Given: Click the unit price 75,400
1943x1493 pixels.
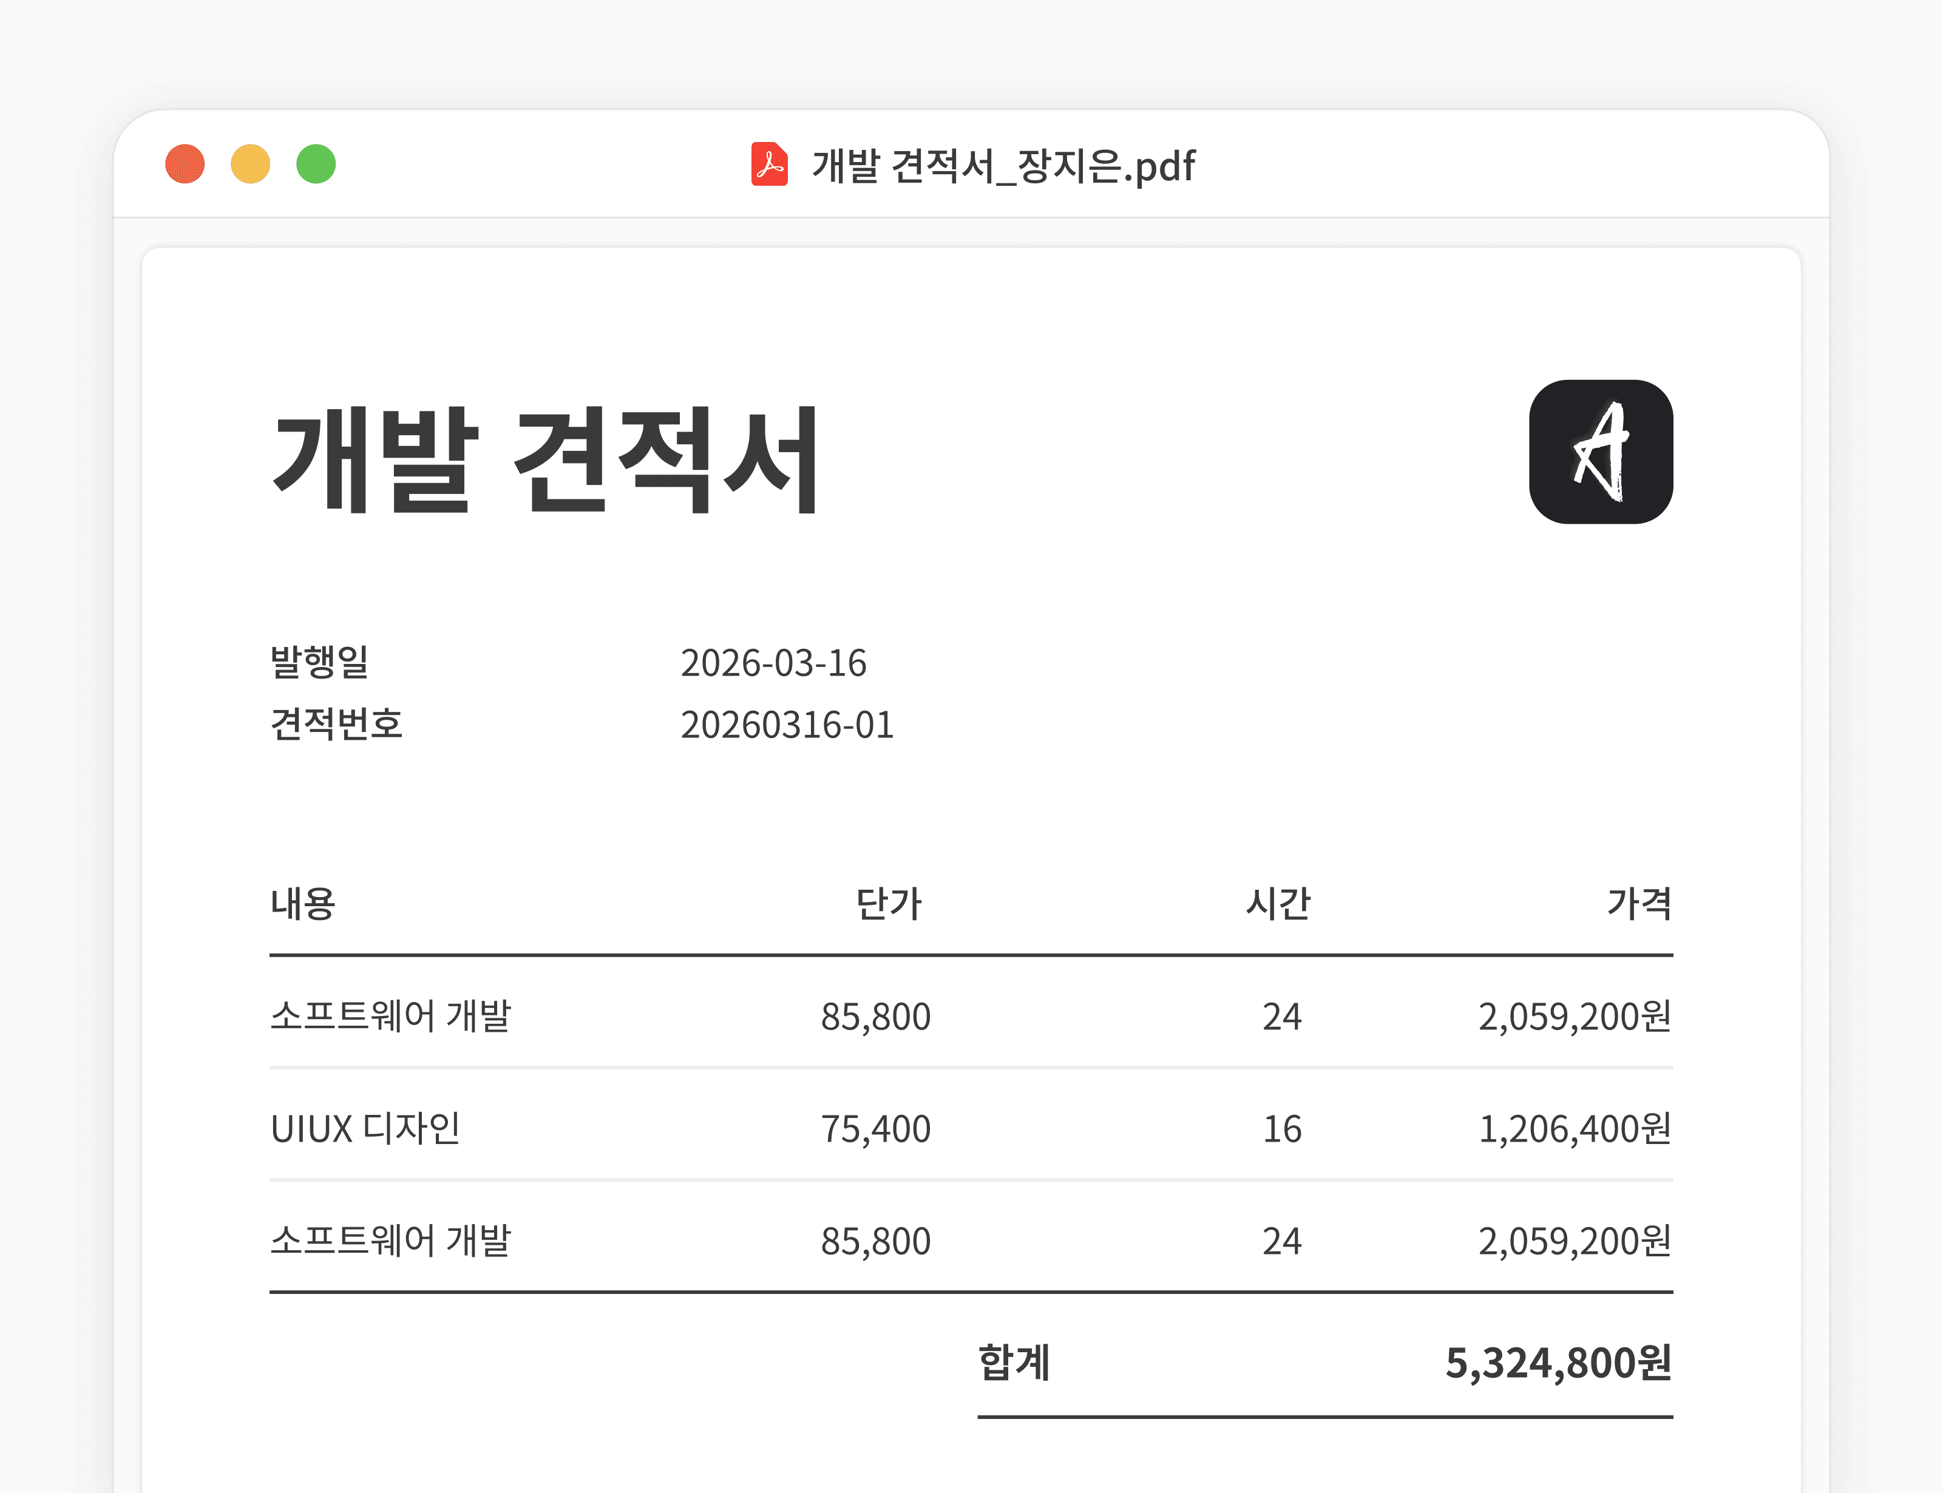Looking at the screenshot, I should pos(875,1129).
